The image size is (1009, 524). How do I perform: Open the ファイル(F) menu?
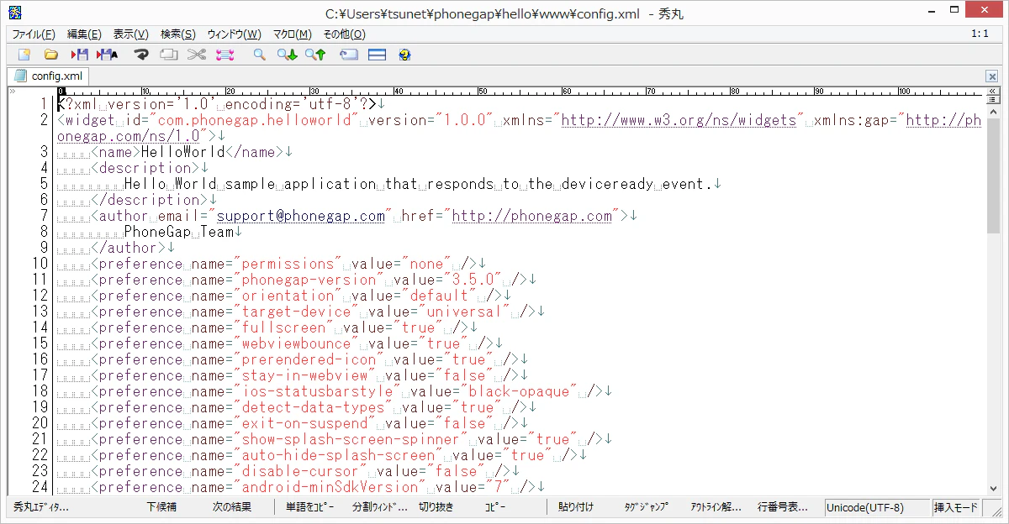click(34, 34)
